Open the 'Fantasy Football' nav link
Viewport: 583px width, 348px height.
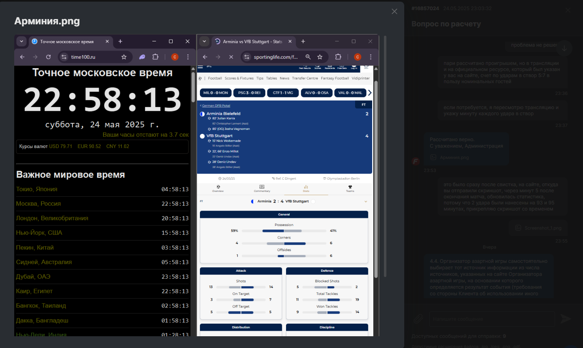click(335, 78)
